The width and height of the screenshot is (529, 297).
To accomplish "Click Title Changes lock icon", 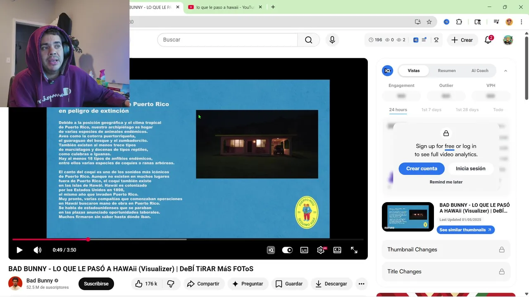I will coord(501,271).
